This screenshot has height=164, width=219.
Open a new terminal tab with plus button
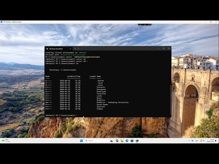tap(75, 49)
